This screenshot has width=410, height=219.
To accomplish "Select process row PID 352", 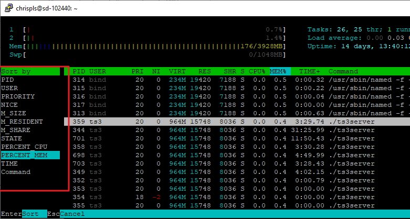I will (237, 180).
